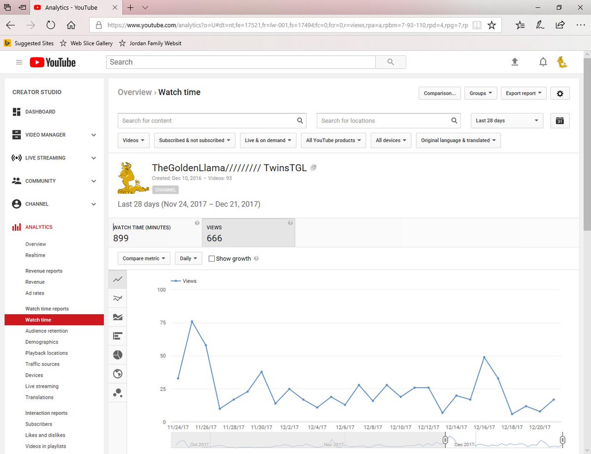Image resolution: width=591 pixels, height=454 pixels.
Task: Open the account avatar menu
Action: (x=562, y=62)
